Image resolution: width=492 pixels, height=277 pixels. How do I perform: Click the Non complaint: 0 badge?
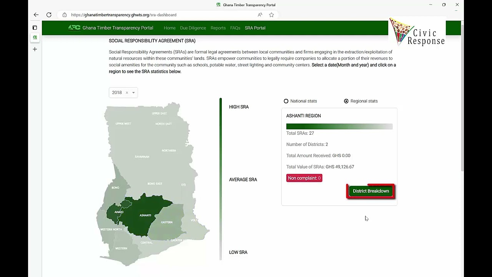[x=304, y=178]
